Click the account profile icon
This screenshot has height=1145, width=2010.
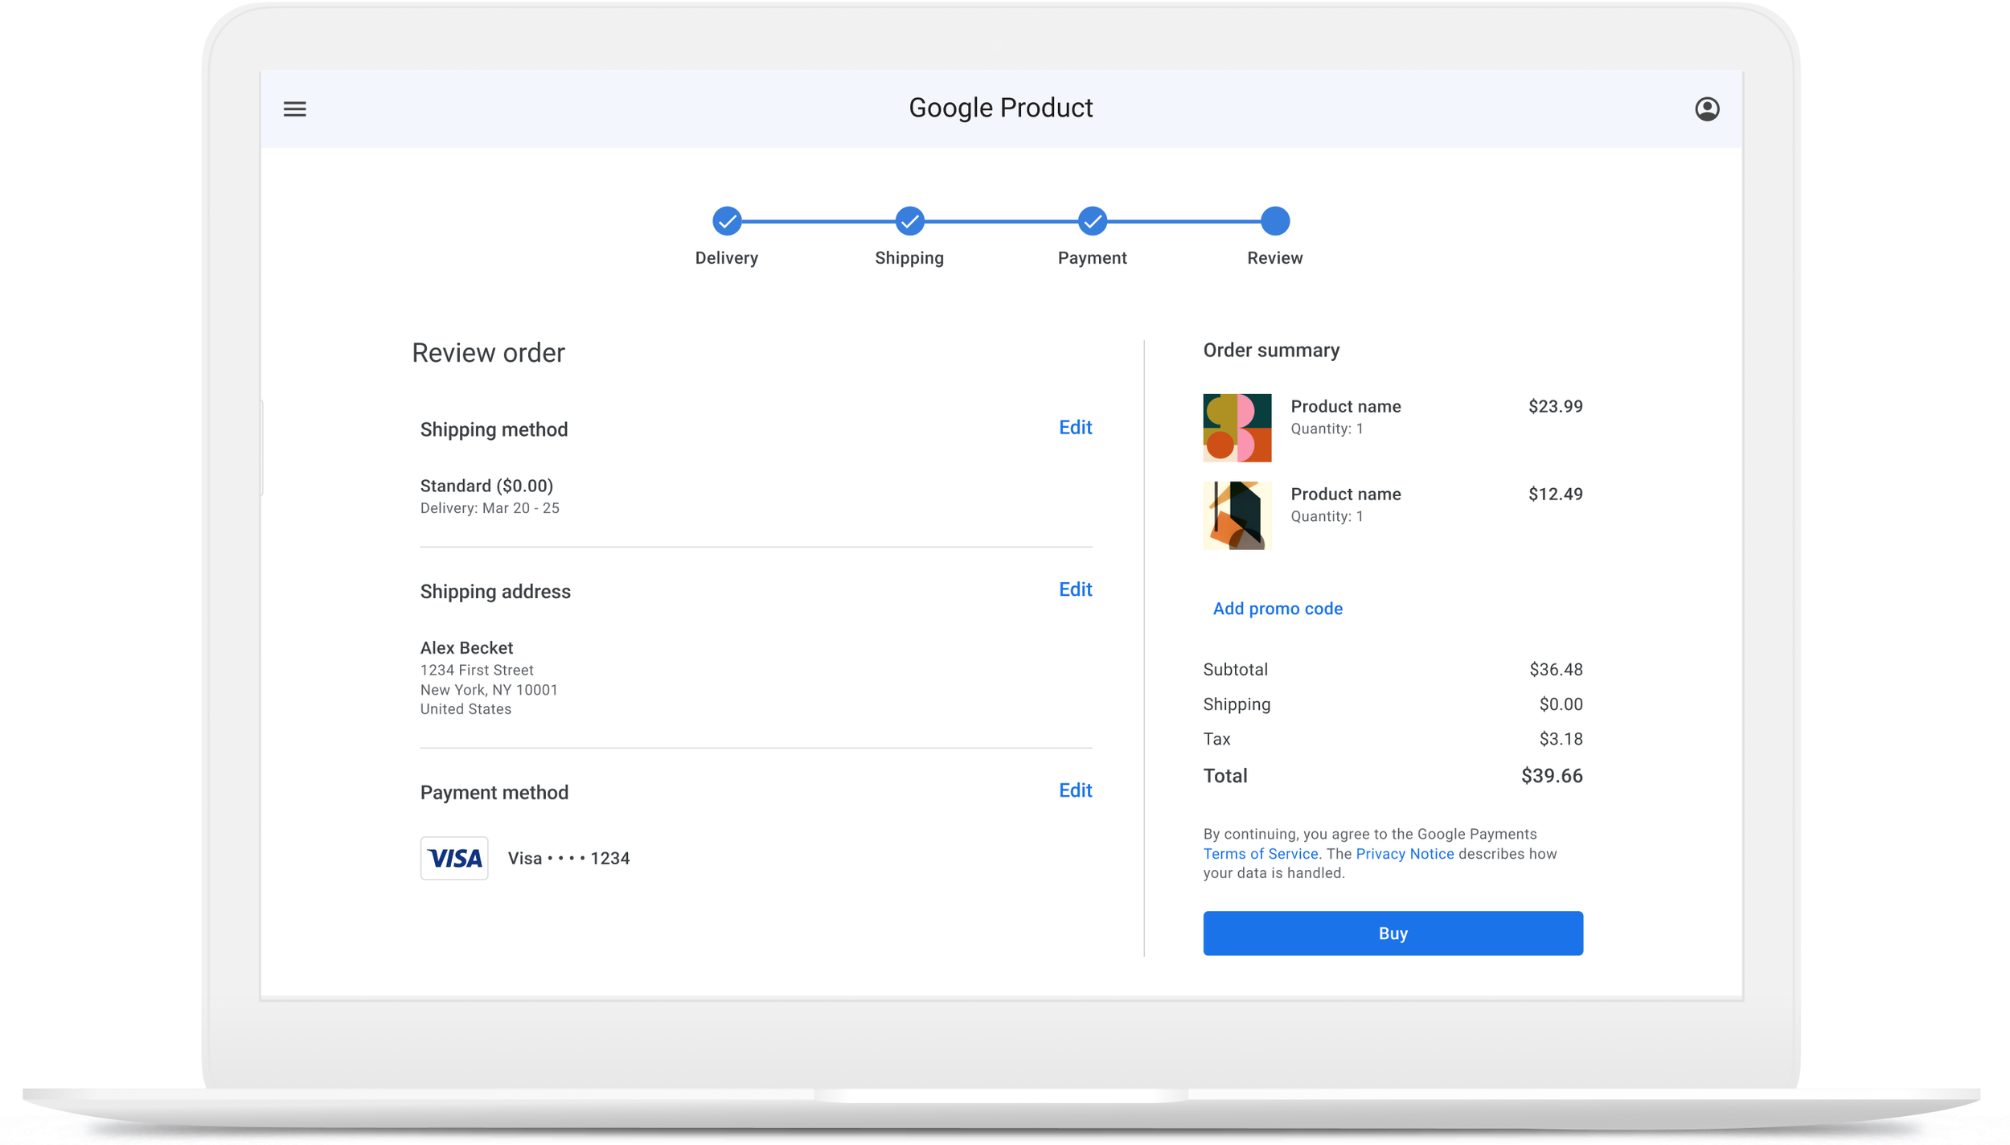click(x=1706, y=109)
